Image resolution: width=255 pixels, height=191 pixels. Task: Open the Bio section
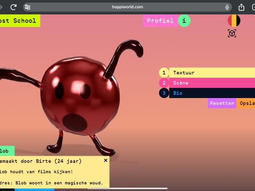(x=212, y=93)
